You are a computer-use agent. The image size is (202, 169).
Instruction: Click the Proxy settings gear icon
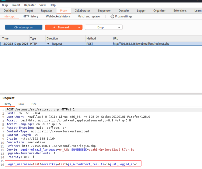point(112,16)
